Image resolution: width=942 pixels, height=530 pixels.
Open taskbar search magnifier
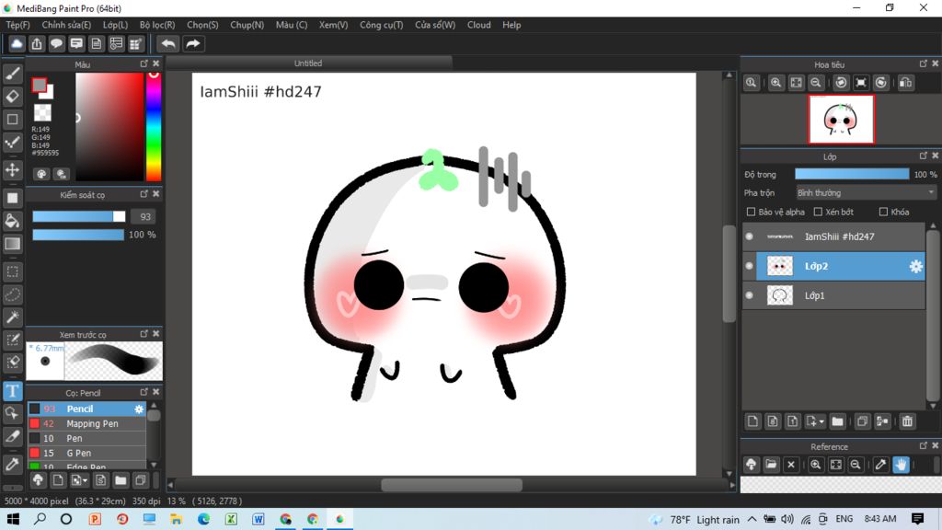[x=40, y=519]
